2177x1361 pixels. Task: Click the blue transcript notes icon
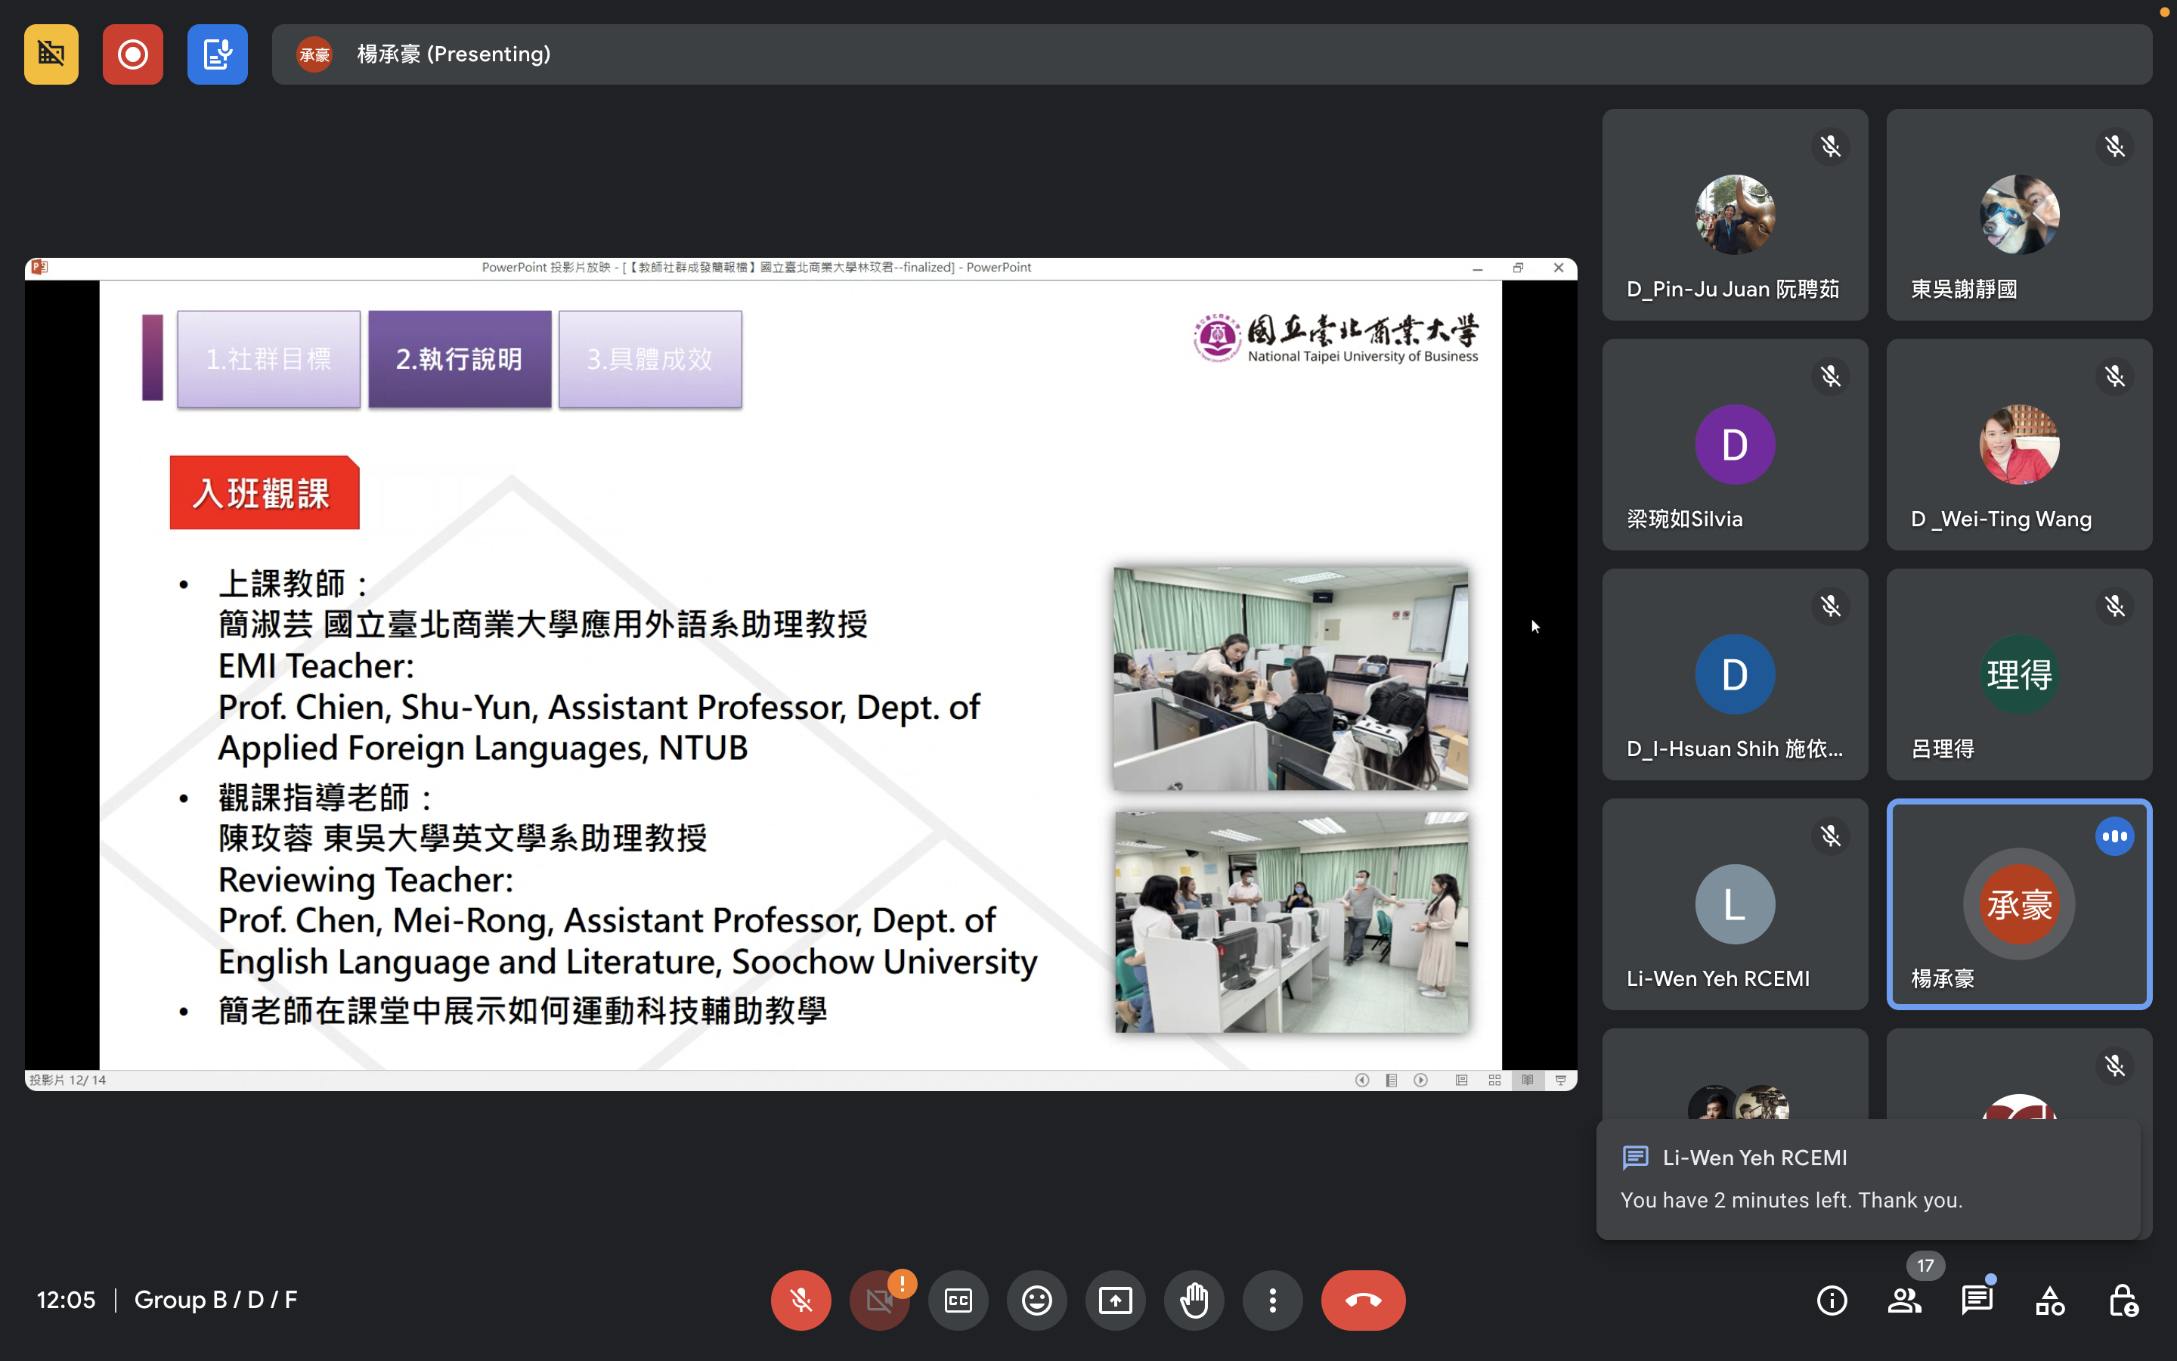click(217, 54)
